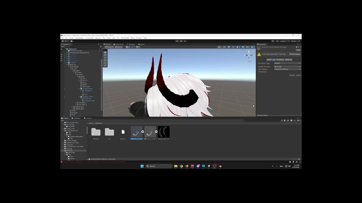Open the Scene Gizmos menu icon
This screenshot has width=362, height=203.
(x=253, y=47)
